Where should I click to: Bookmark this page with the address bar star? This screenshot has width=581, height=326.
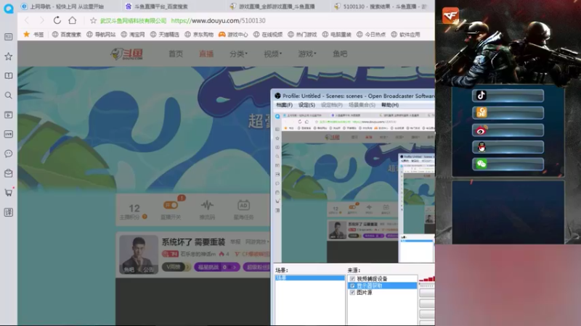click(x=94, y=21)
